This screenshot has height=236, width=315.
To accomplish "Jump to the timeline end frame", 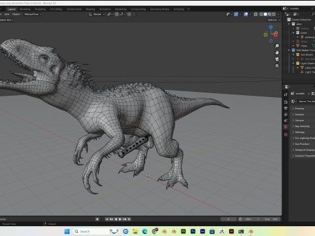I will (129, 219).
